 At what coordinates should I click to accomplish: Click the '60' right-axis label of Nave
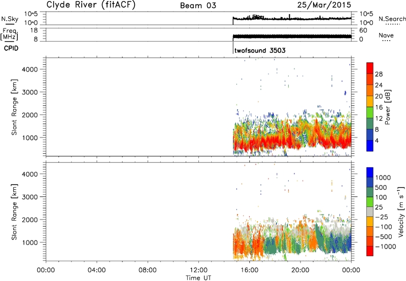pyautogui.click(x=363, y=30)
